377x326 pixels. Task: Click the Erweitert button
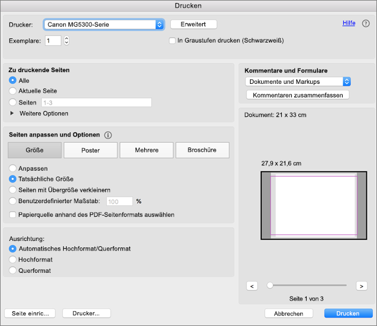(x=194, y=24)
